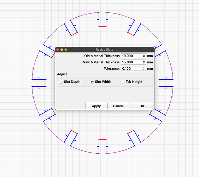Image resolution: width=199 pixels, height=177 pixels.
Task: Zoom the dialog with the green button
Action: click(x=66, y=50)
